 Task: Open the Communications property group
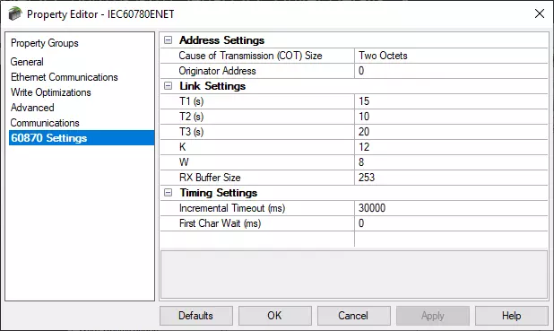[x=45, y=123]
